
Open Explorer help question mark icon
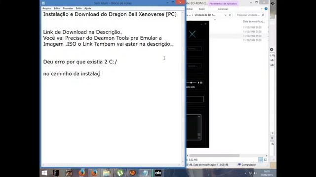(266, 9)
